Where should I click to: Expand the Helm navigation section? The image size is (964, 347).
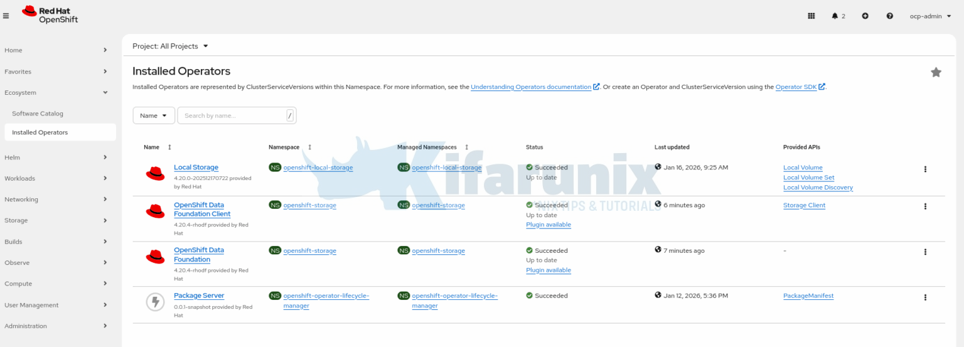pos(56,157)
